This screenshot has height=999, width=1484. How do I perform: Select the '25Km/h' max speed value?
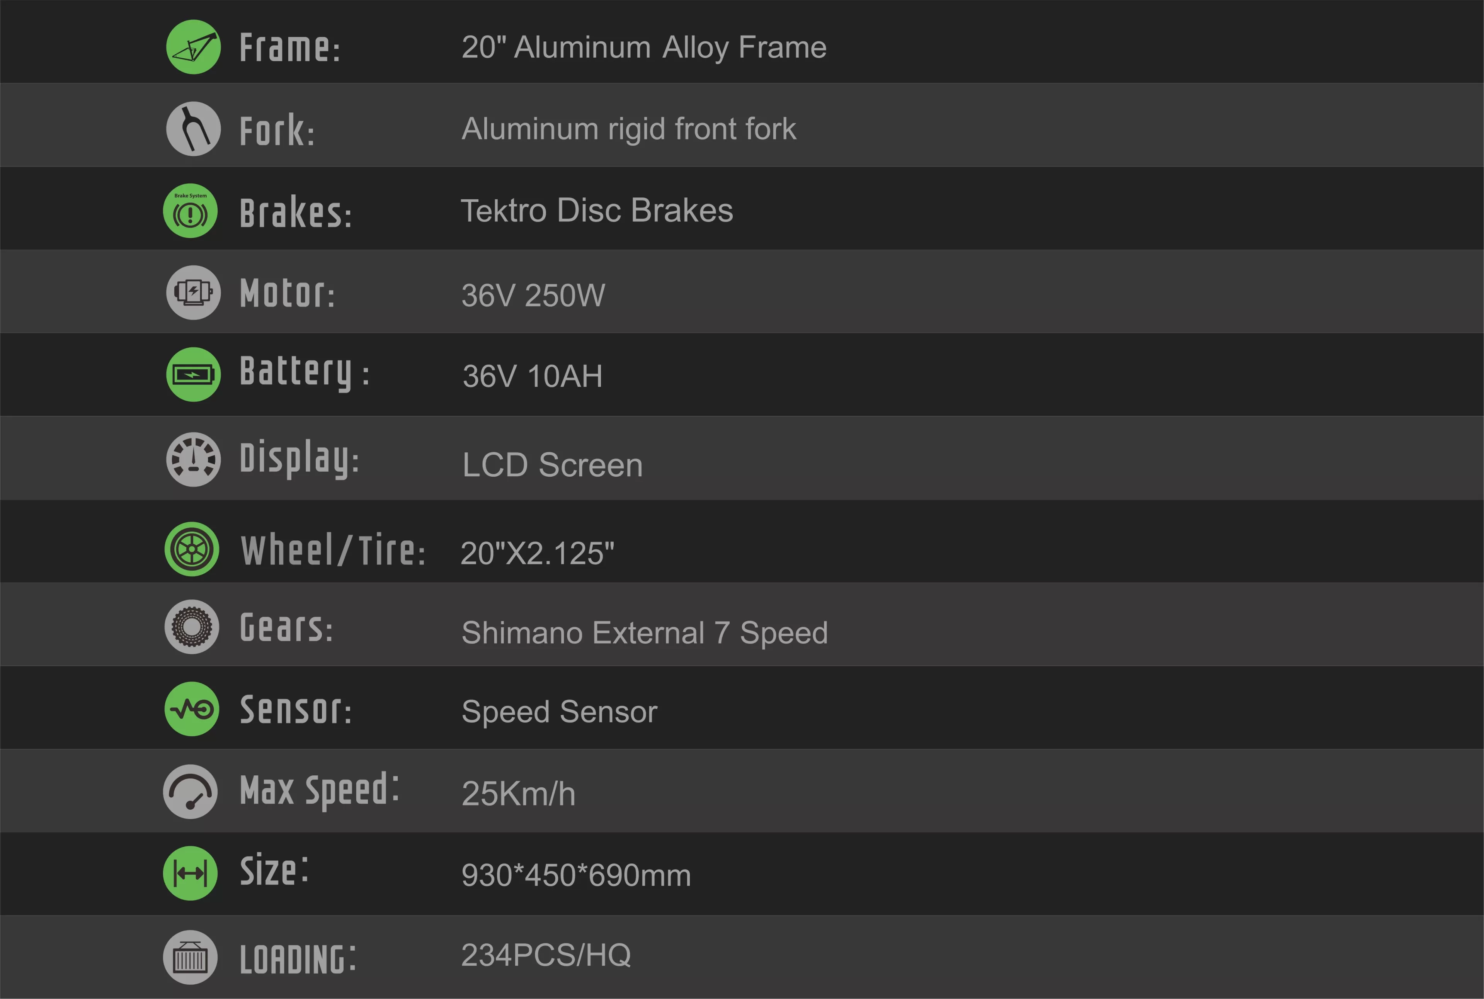point(519,794)
